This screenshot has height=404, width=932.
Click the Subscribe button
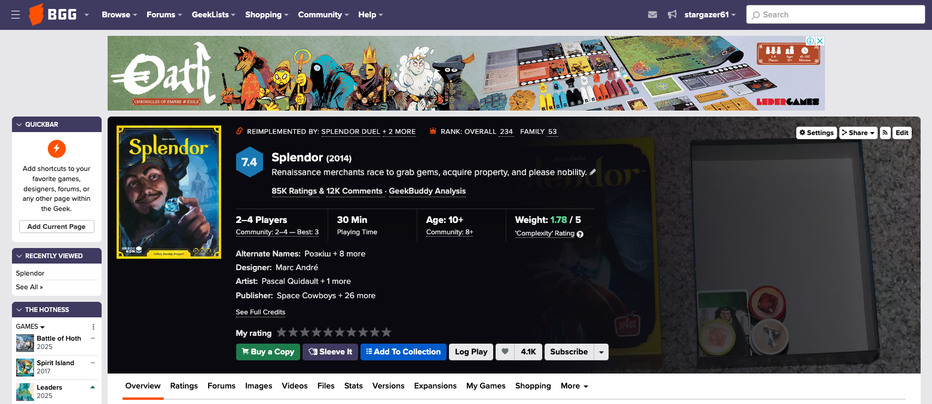tap(569, 352)
